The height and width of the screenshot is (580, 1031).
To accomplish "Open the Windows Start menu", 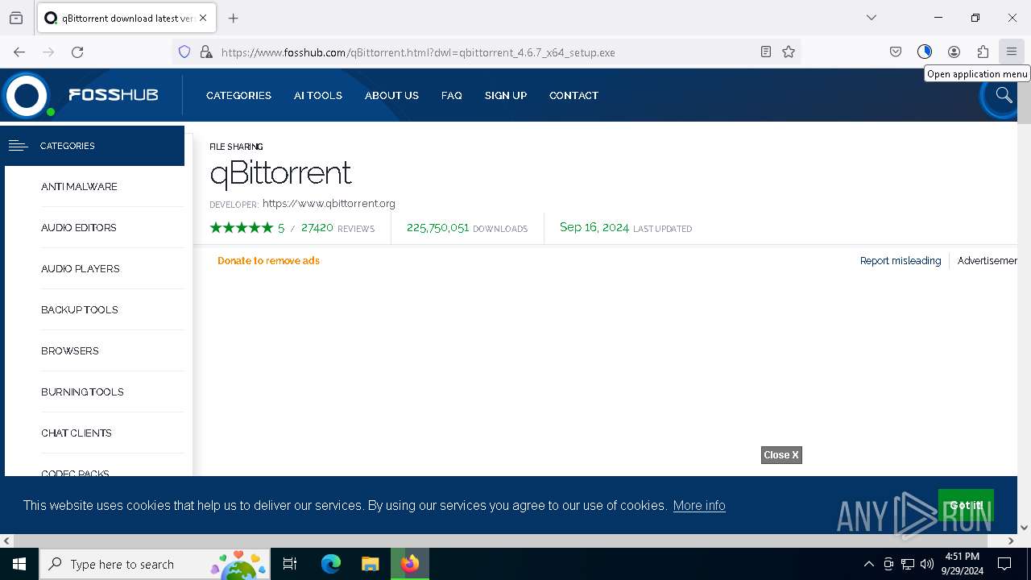I will [x=19, y=564].
